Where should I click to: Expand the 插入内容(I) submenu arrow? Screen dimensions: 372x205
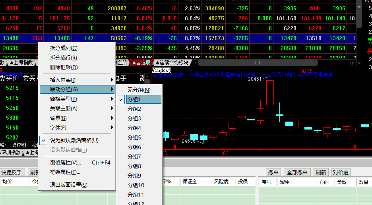coord(112,80)
